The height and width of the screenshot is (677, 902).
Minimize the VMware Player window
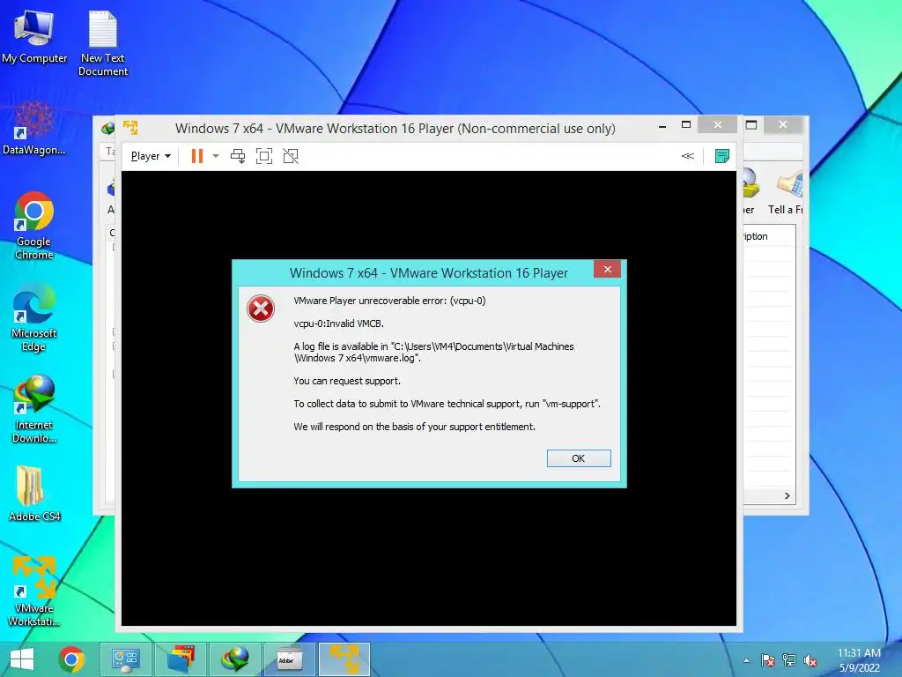pyautogui.click(x=662, y=125)
